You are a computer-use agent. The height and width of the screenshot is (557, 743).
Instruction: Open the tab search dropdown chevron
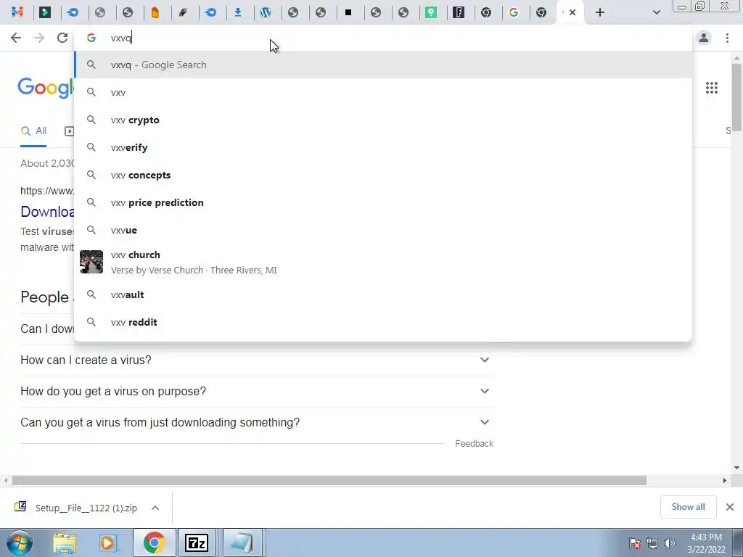[x=656, y=12]
